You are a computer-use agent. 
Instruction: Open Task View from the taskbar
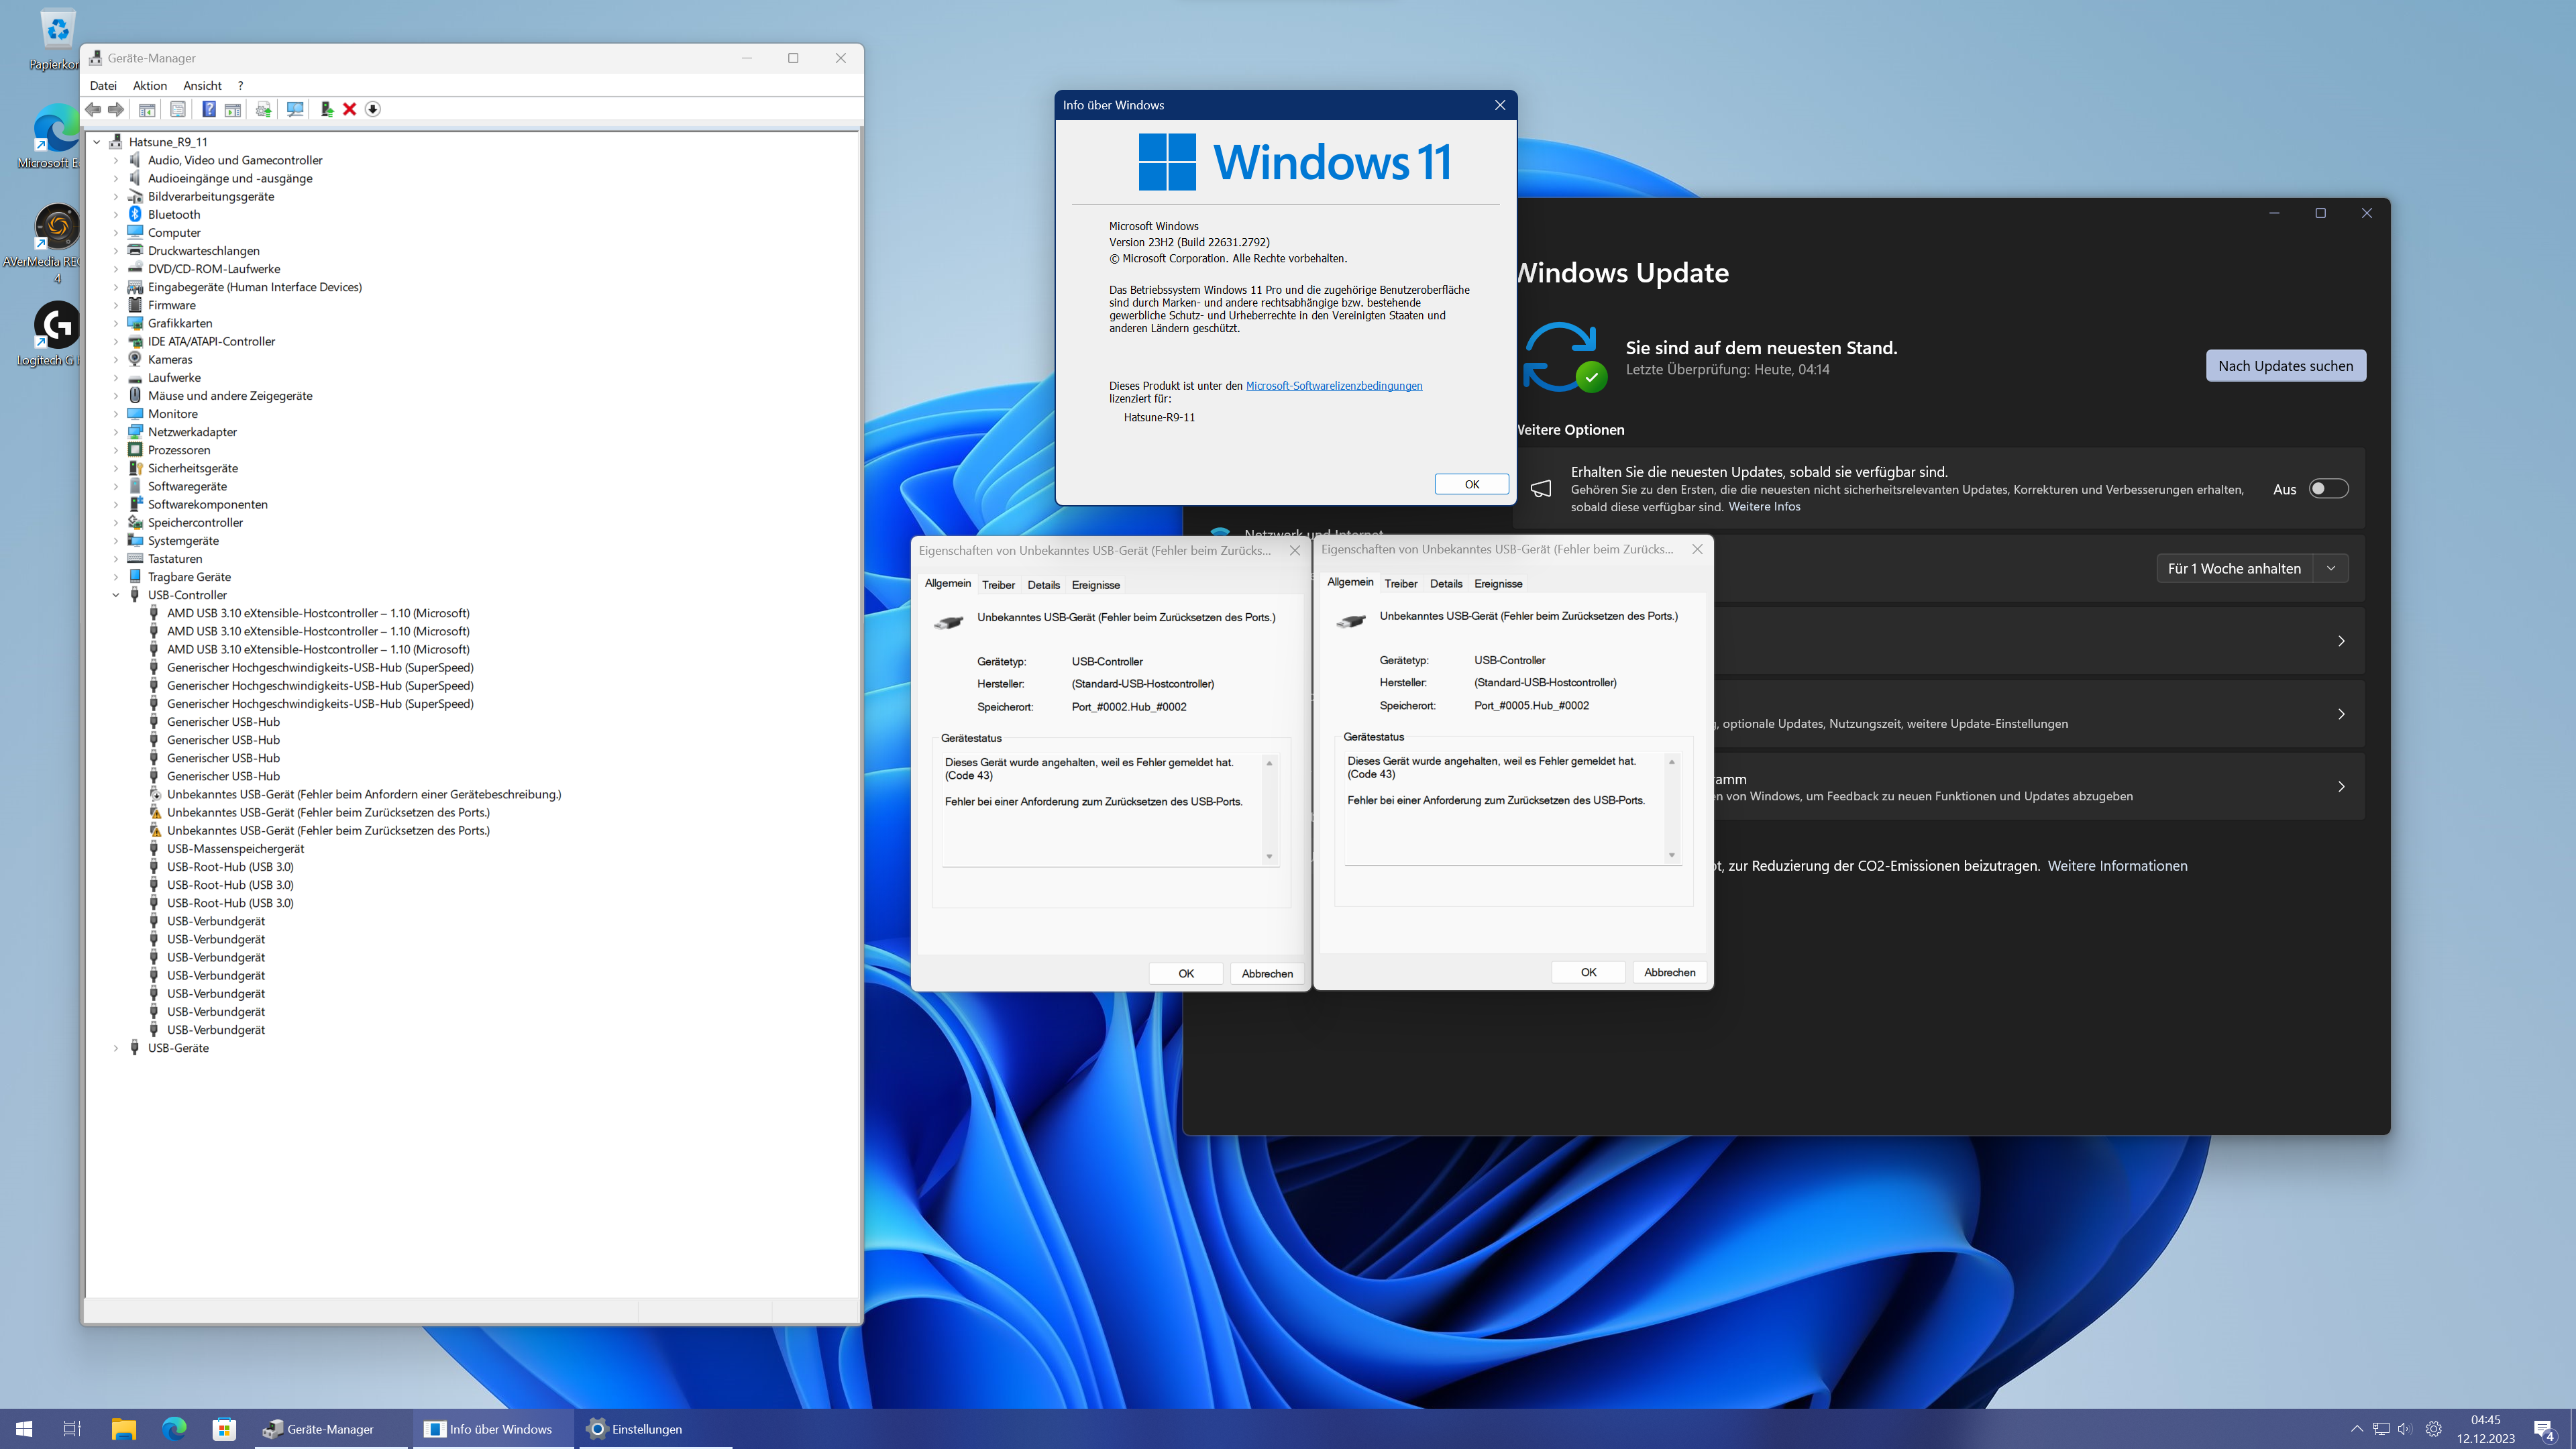pyautogui.click(x=72, y=1429)
